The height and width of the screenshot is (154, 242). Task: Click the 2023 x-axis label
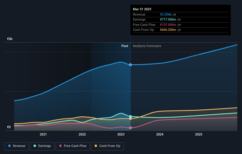[121, 135]
